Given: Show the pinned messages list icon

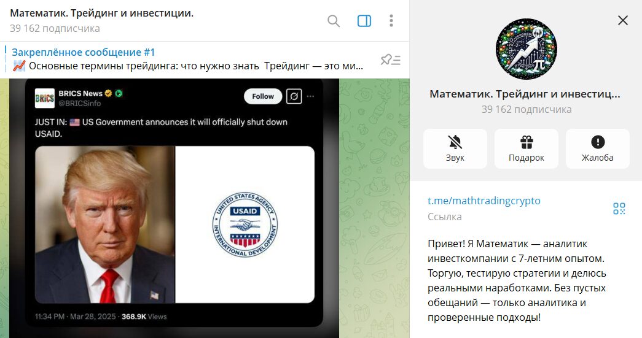Looking at the screenshot, I should (391, 60).
